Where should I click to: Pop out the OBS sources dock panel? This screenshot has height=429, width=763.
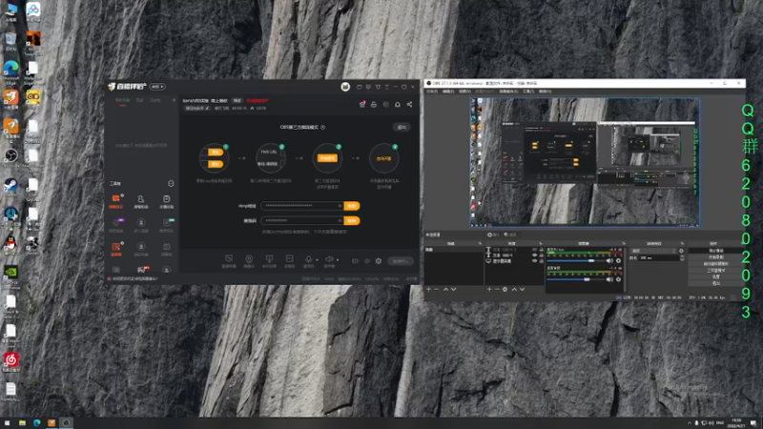(x=540, y=243)
